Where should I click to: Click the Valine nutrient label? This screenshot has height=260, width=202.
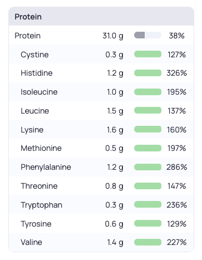tap(31, 242)
